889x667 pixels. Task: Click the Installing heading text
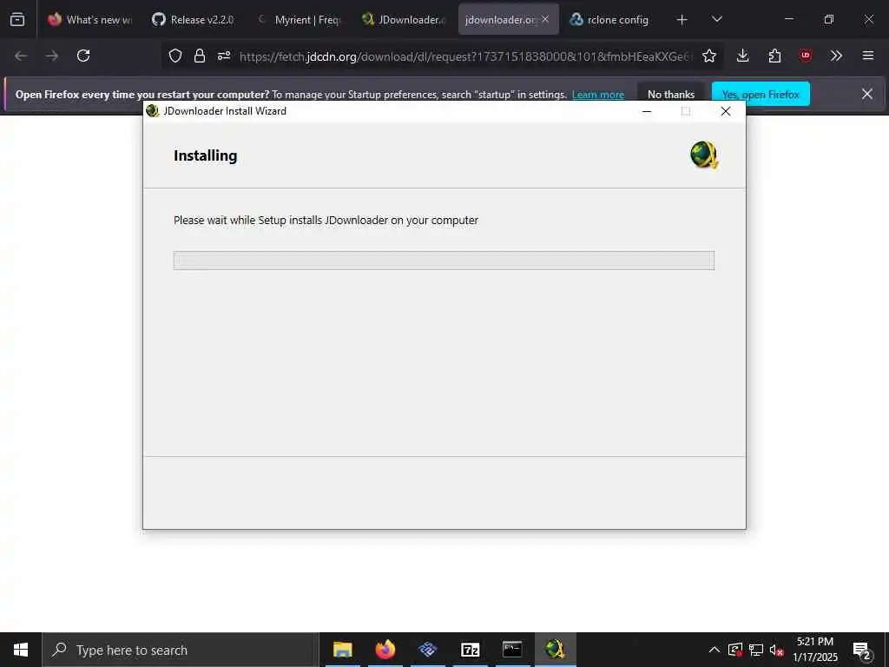tap(205, 155)
